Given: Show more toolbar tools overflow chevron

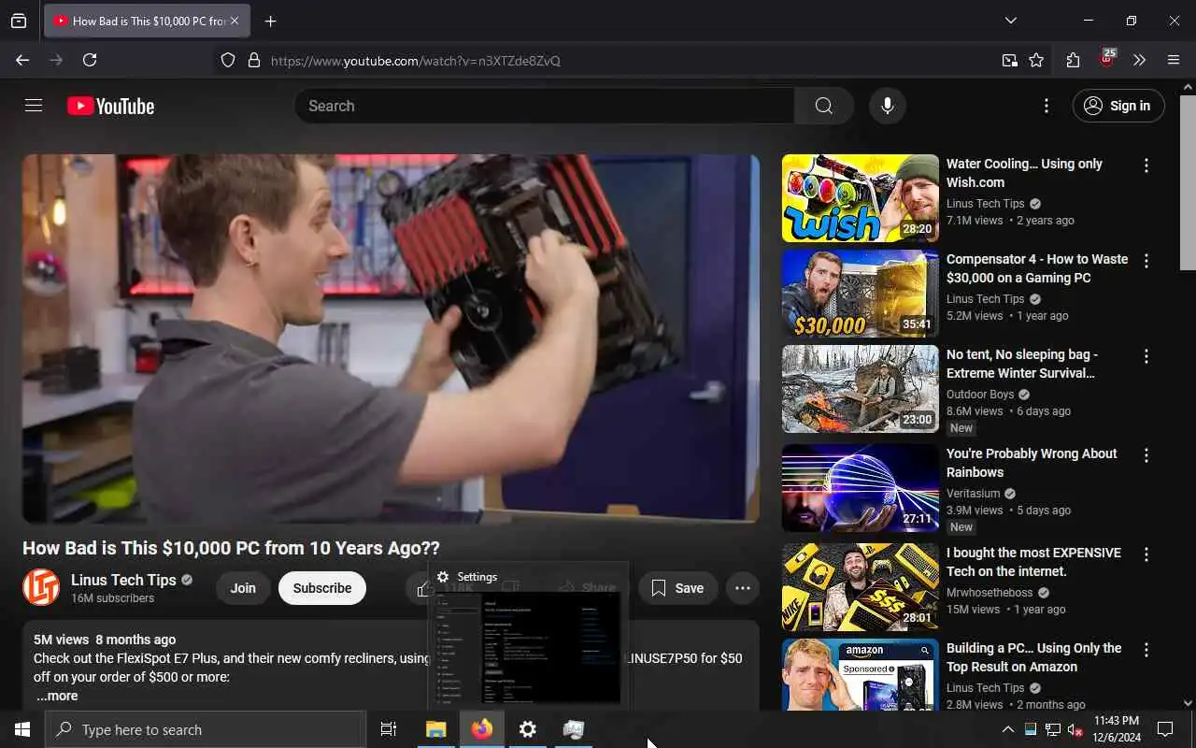Looking at the screenshot, I should click(1139, 61).
